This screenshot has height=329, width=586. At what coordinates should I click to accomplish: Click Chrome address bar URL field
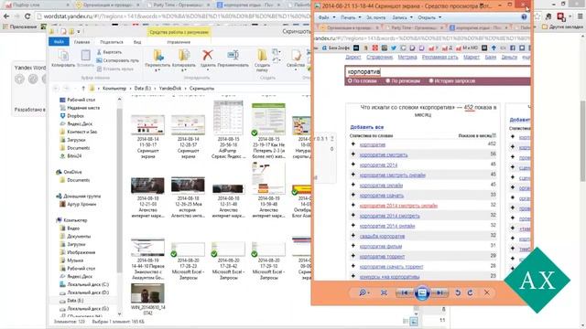click(x=176, y=16)
